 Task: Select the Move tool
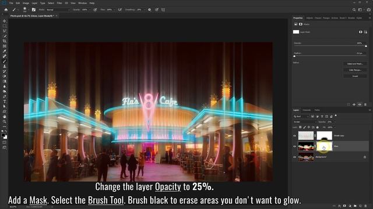click(5, 21)
